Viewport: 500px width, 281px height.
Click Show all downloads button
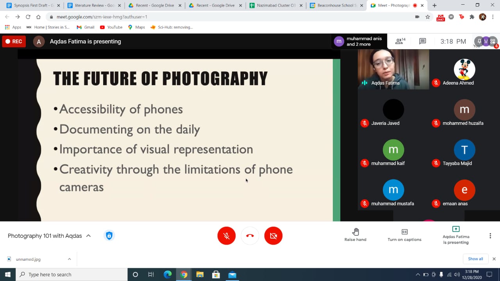(475, 259)
